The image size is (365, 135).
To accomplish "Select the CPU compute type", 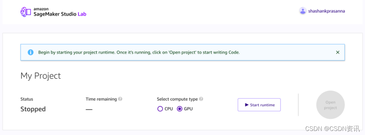I will point(160,109).
